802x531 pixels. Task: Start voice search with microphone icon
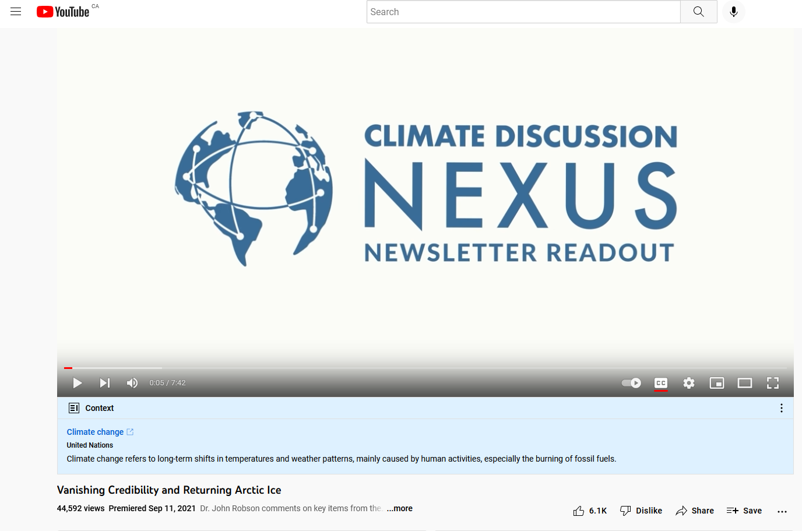click(x=734, y=12)
